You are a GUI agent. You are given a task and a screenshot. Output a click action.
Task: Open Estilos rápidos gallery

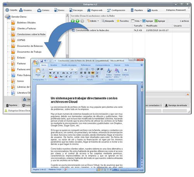click(109, 73)
